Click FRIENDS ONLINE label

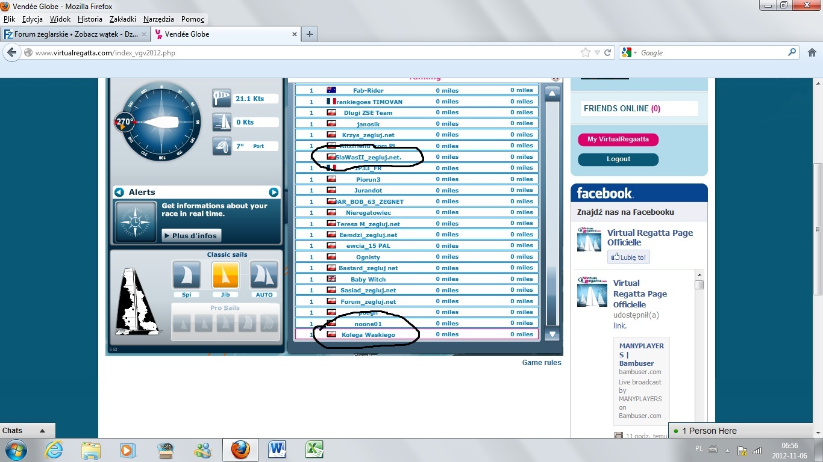[x=622, y=109]
